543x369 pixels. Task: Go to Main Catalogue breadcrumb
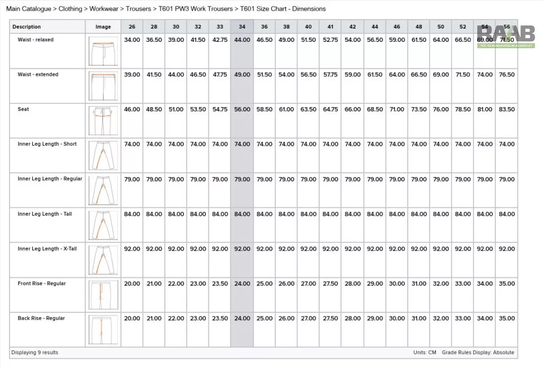(x=29, y=9)
